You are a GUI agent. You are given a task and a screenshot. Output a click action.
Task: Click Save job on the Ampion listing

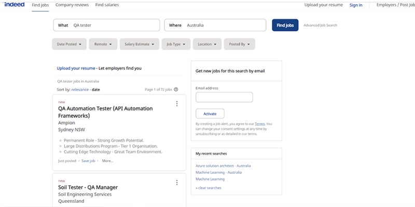point(88,161)
